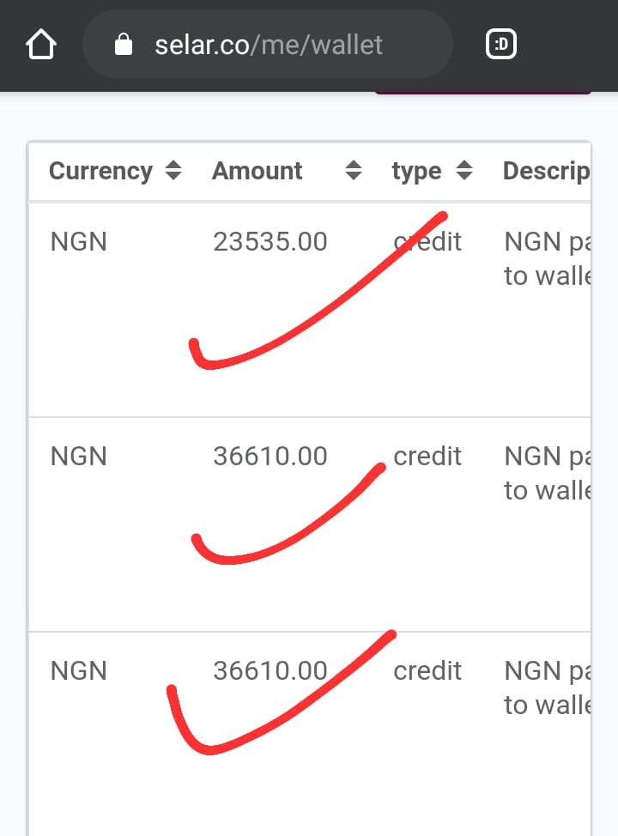Sort table by Currency column arrows
The height and width of the screenshot is (836, 618).
click(x=173, y=171)
